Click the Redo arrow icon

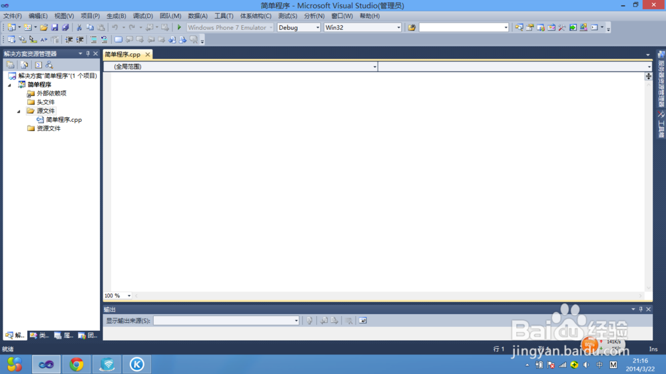[x=132, y=27]
